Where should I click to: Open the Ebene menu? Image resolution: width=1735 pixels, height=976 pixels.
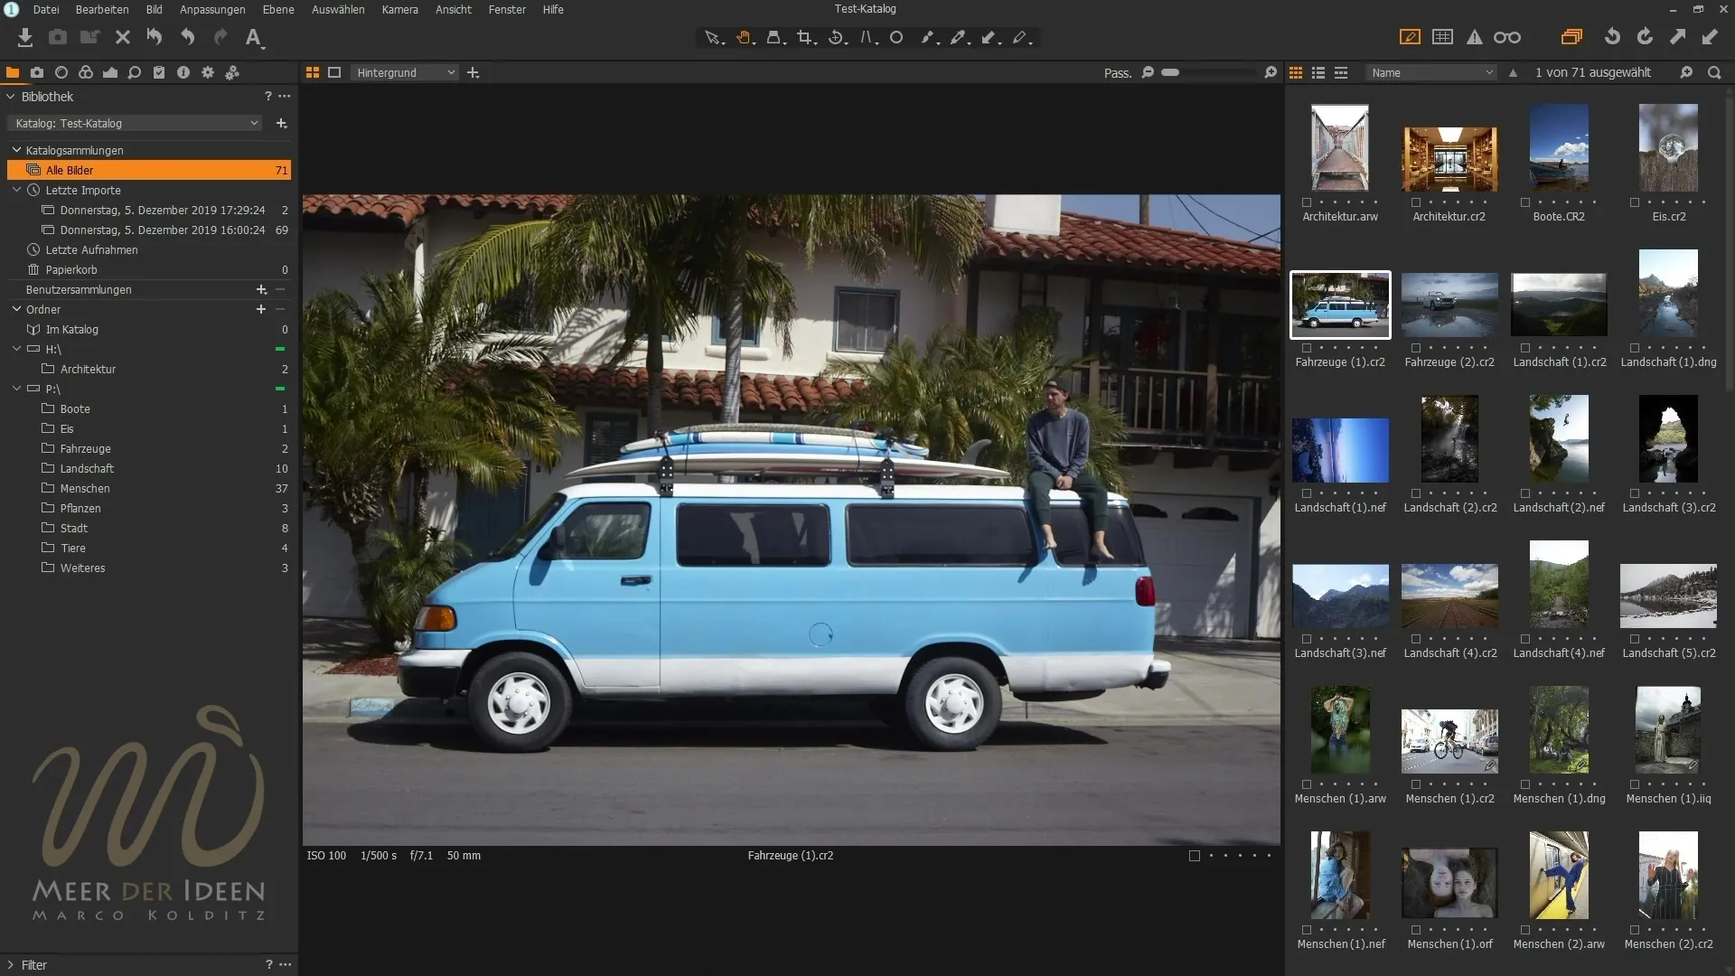pos(278,9)
